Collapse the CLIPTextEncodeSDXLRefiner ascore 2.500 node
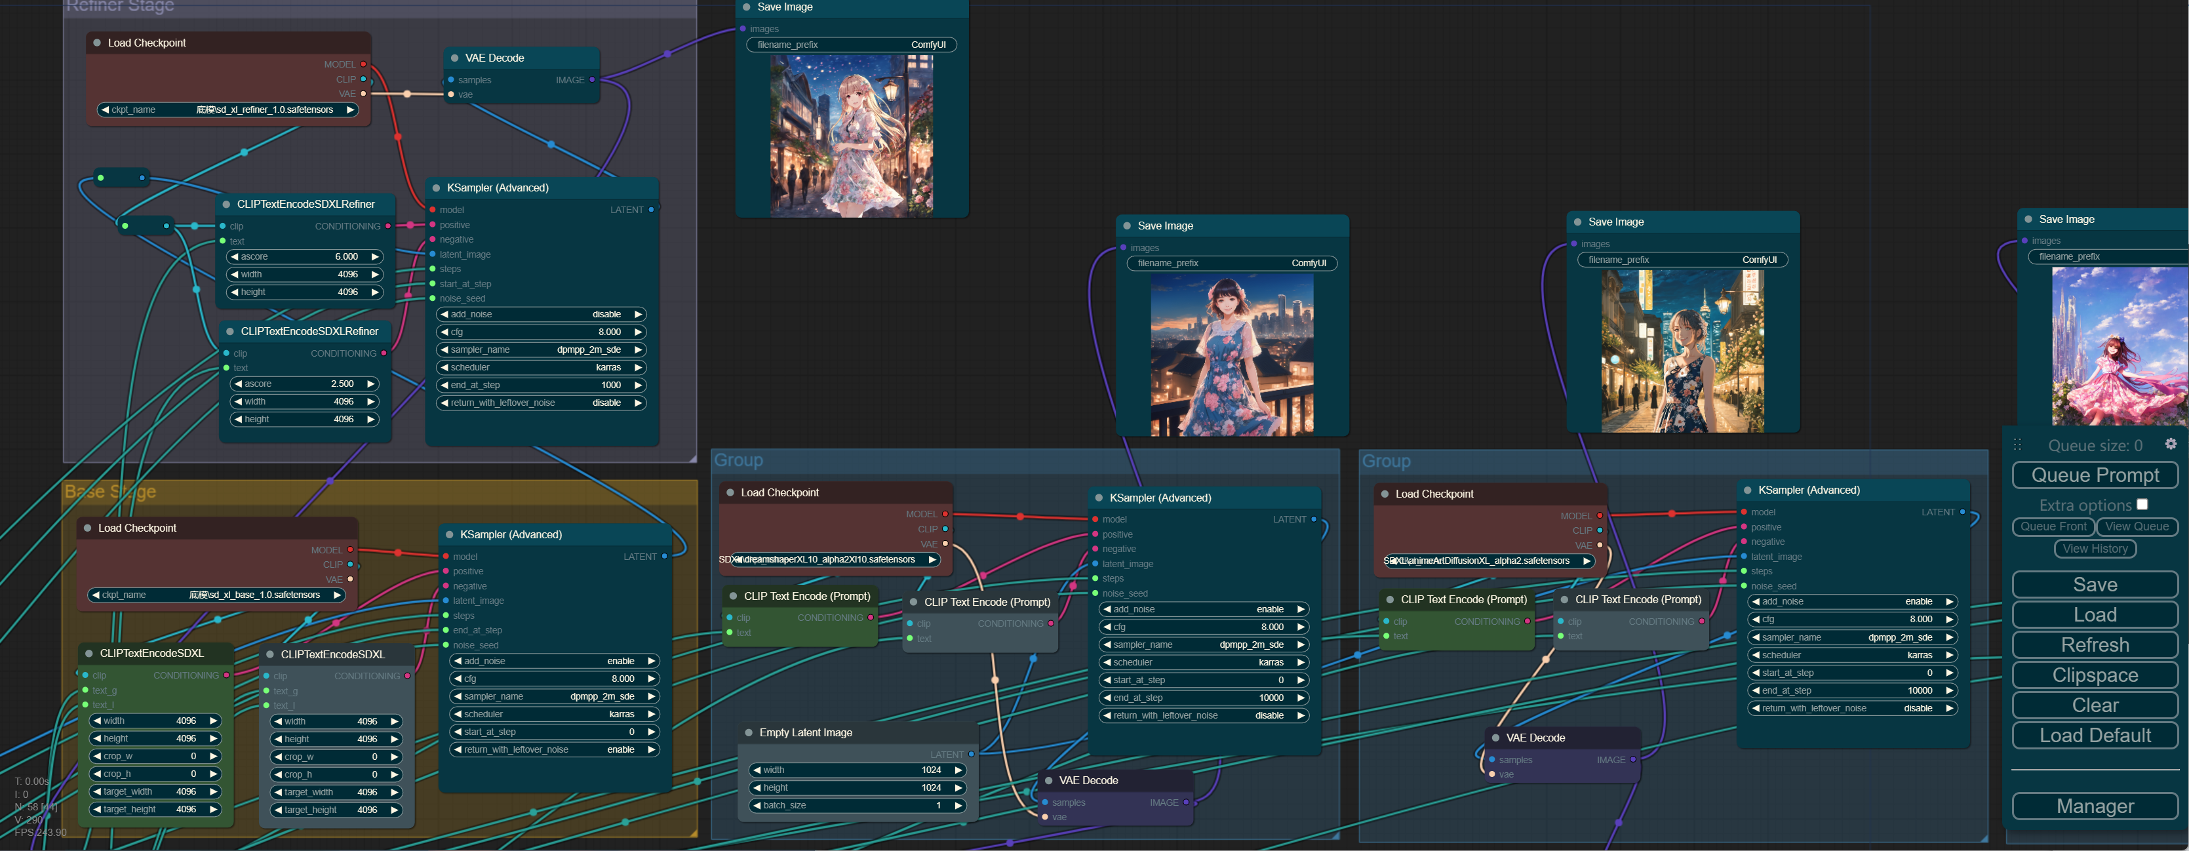This screenshot has height=851, width=2189. coord(229,332)
